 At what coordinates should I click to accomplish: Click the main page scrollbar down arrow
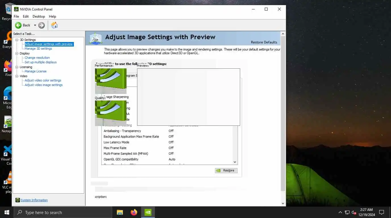click(x=283, y=203)
